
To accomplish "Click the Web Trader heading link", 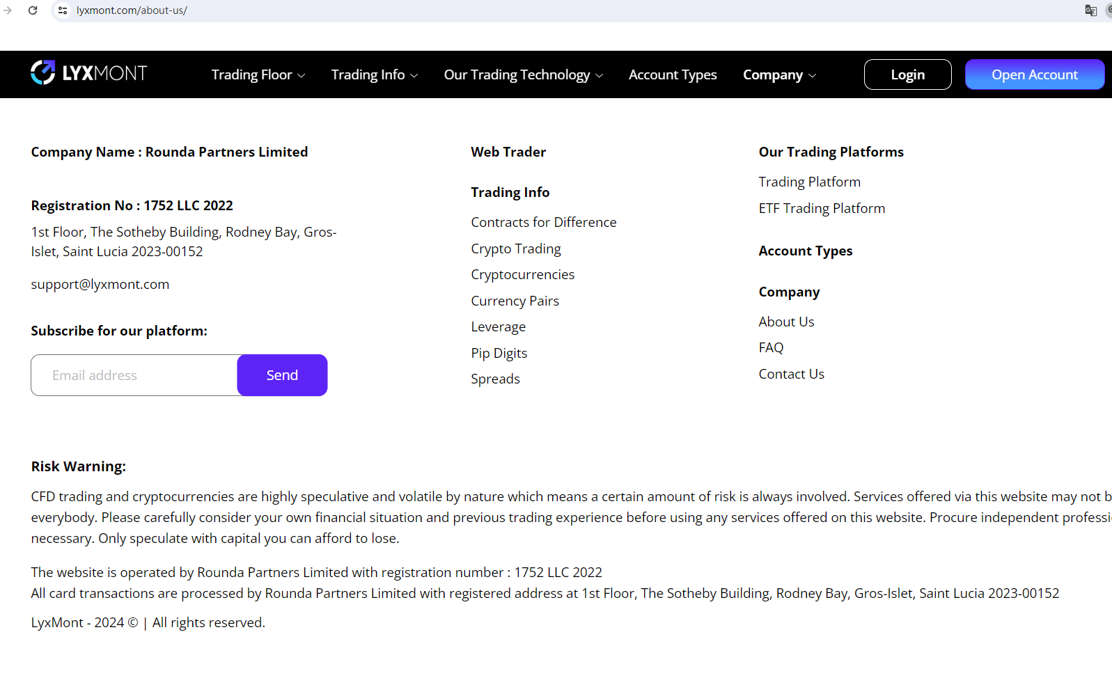I will (508, 152).
